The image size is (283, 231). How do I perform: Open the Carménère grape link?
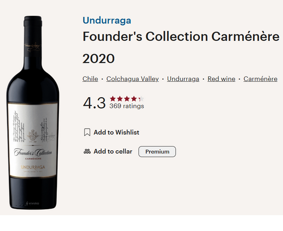click(261, 79)
